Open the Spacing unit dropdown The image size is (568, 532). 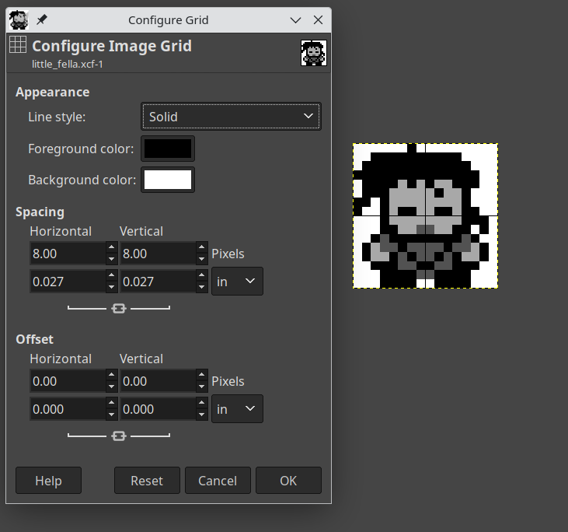pos(237,282)
